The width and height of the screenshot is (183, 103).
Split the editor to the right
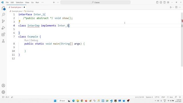[x=176, y=7]
